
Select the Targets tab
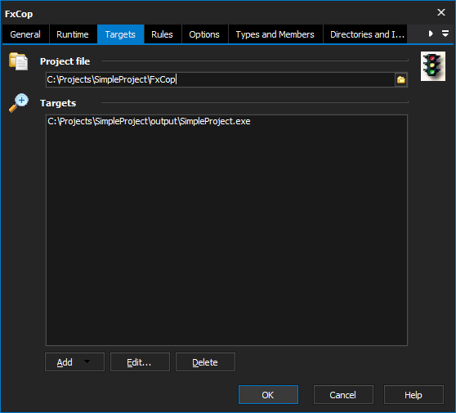pyautogui.click(x=120, y=34)
